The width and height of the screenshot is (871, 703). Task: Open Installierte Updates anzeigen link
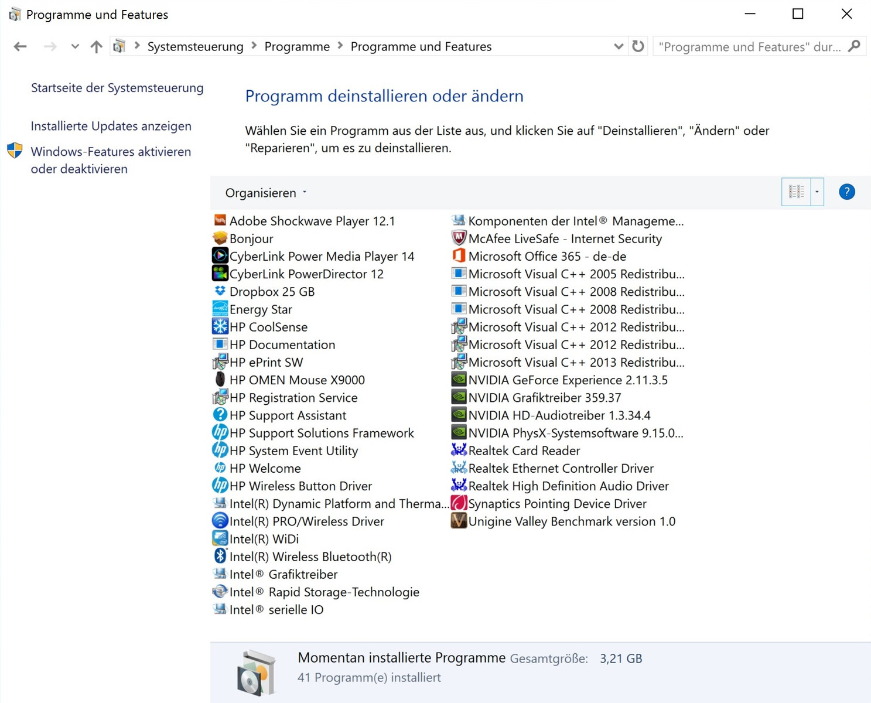[x=111, y=126]
